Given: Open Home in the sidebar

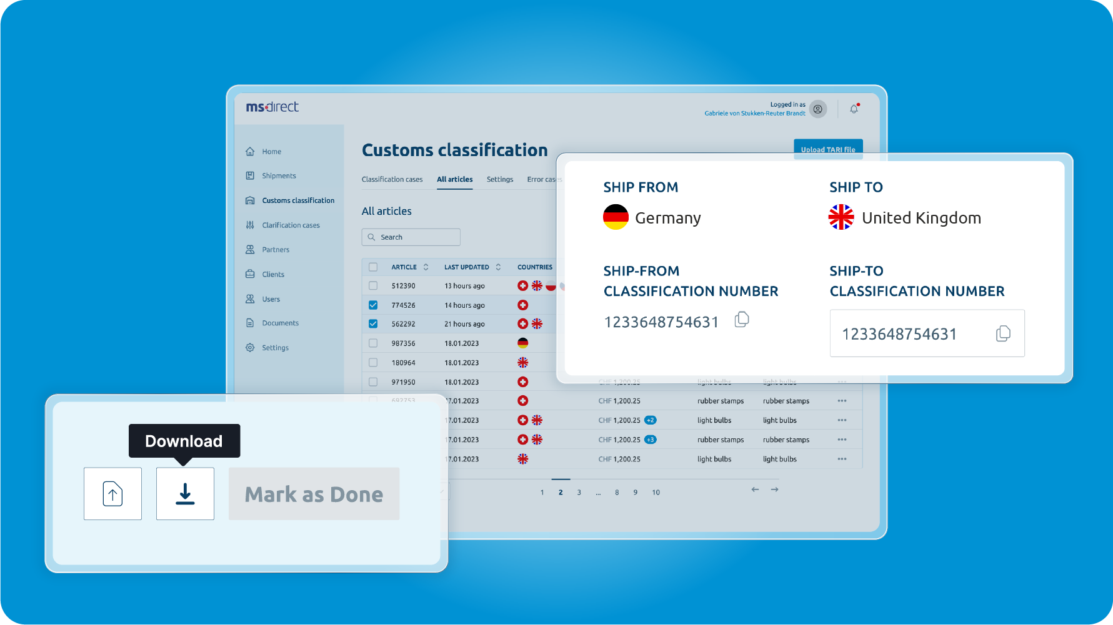Looking at the screenshot, I should coord(272,152).
